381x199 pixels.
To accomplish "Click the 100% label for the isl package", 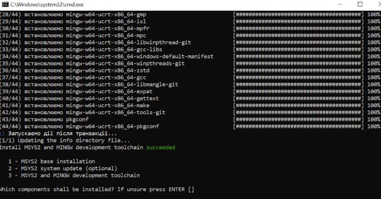I will pos(374,21).
